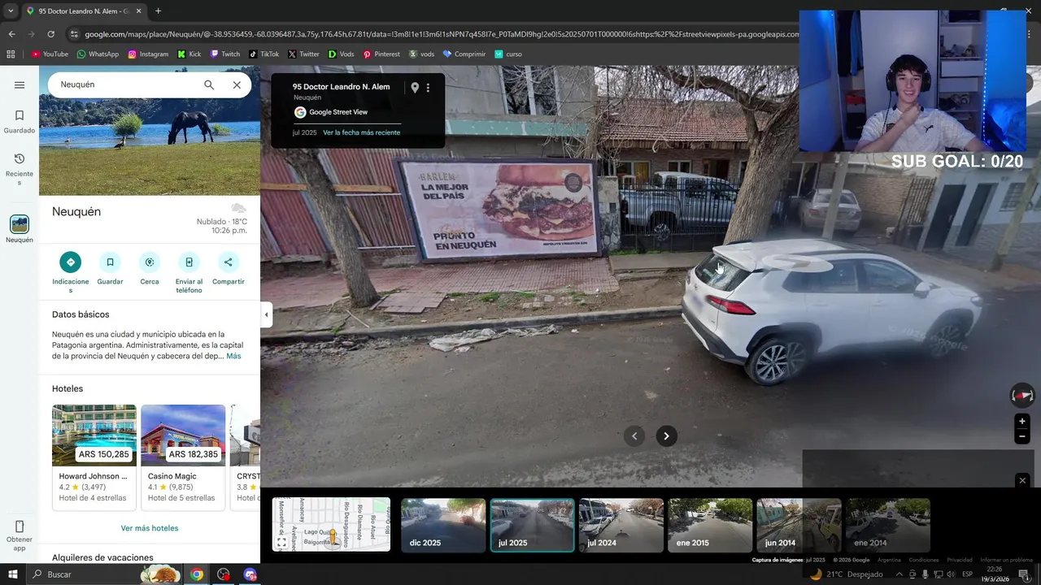Image resolution: width=1041 pixels, height=585 pixels.
Task: Open the Windows notification center icon
Action: (x=1023, y=574)
